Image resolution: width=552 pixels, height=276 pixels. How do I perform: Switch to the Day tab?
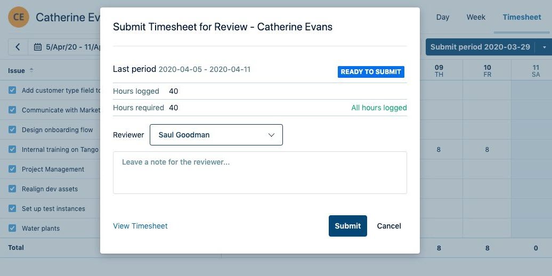click(443, 17)
